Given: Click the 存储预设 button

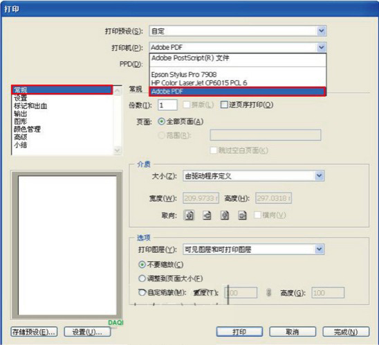Looking at the screenshot, I should click(34, 332).
